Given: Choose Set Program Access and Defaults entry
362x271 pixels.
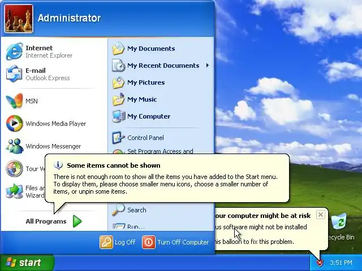Looking at the screenshot, I should click(x=160, y=151).
